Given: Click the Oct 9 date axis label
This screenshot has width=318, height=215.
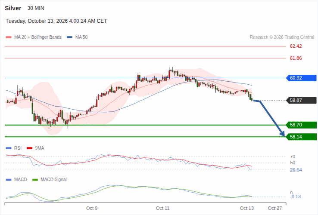Looking at the screenshot, I should (92, 208).
